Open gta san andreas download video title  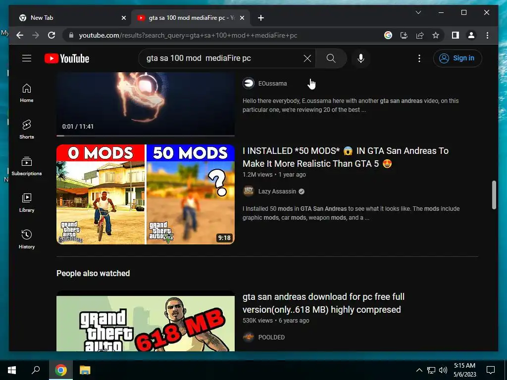coord(323,303)
